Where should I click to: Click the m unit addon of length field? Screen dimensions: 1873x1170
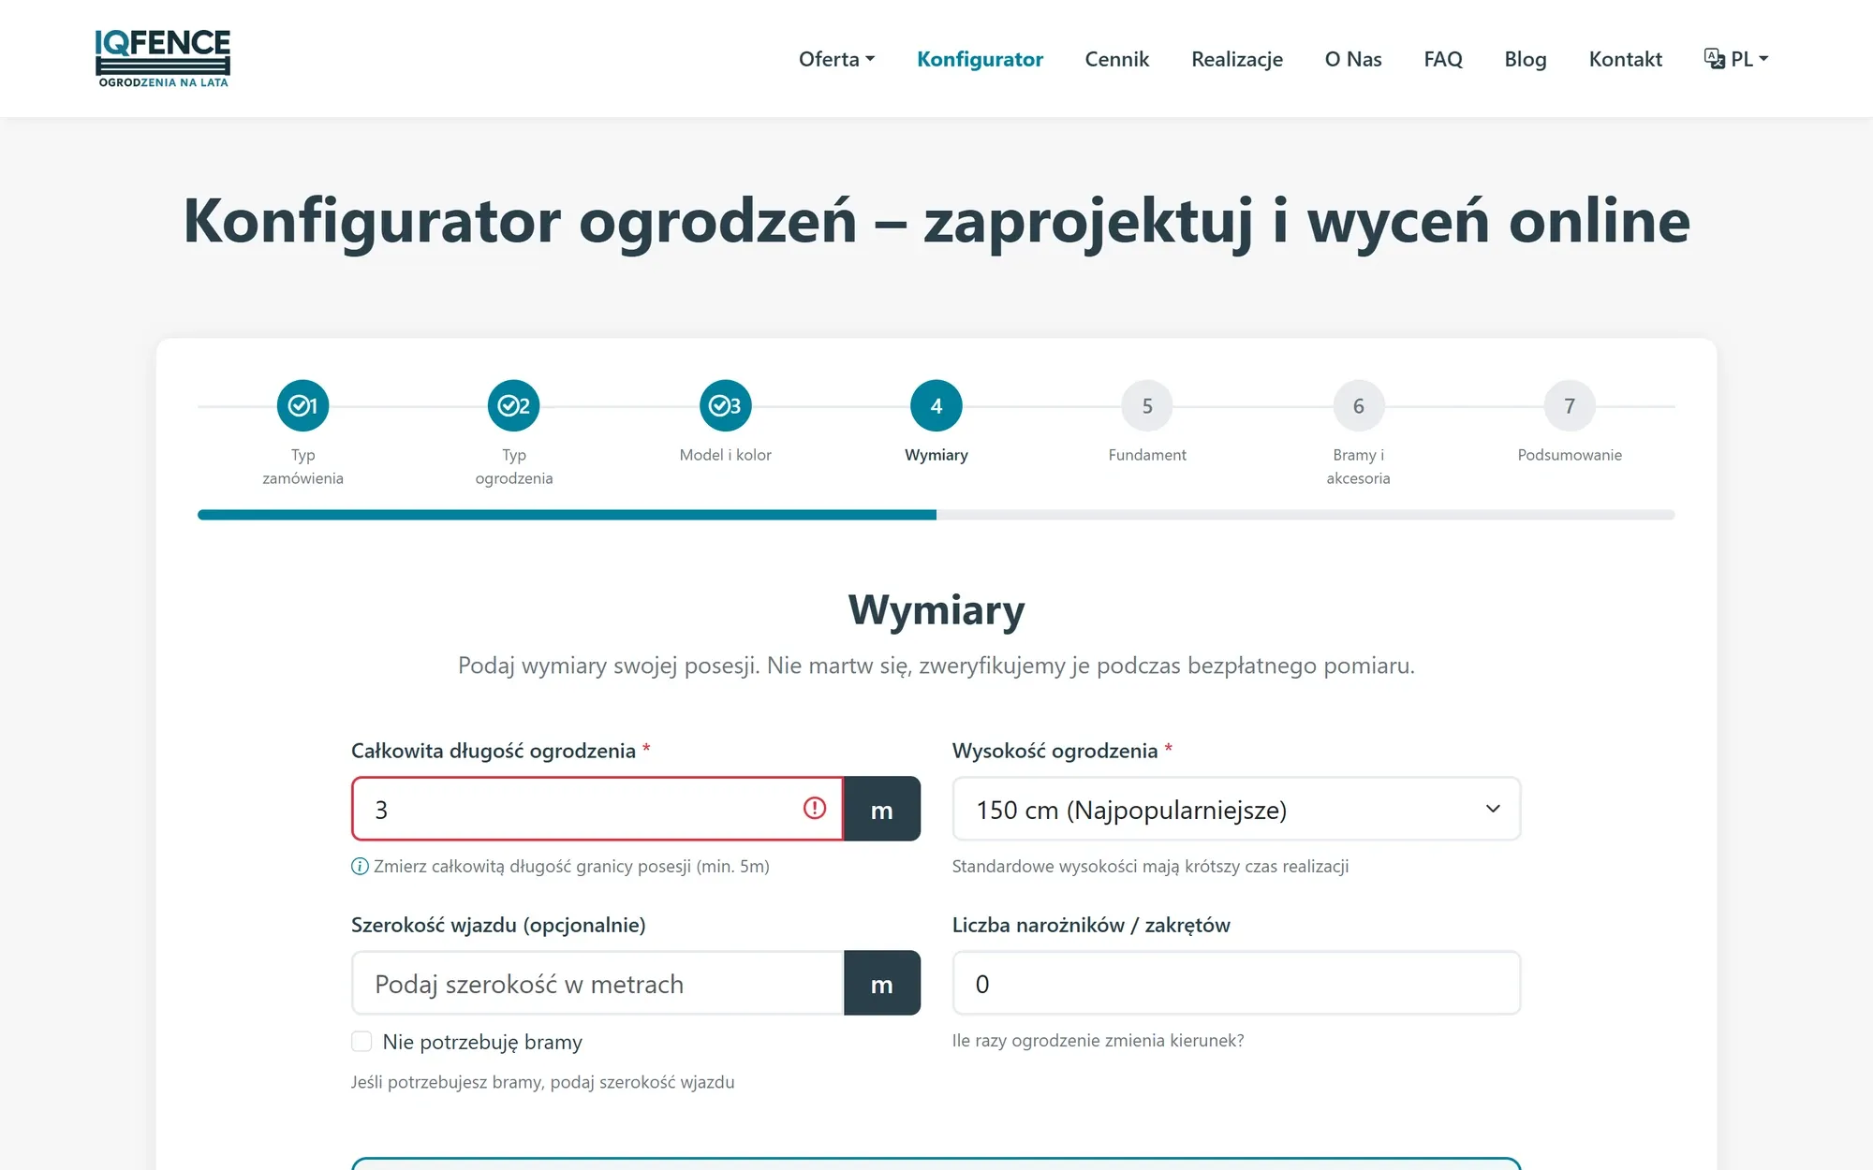[x=882, y=809]
